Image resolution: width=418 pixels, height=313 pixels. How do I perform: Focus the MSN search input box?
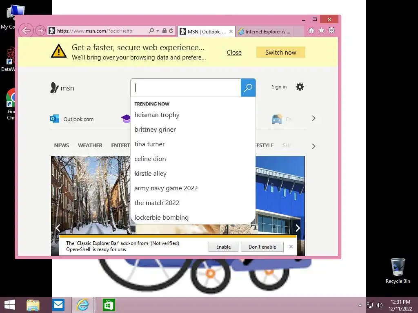(186, 88)
